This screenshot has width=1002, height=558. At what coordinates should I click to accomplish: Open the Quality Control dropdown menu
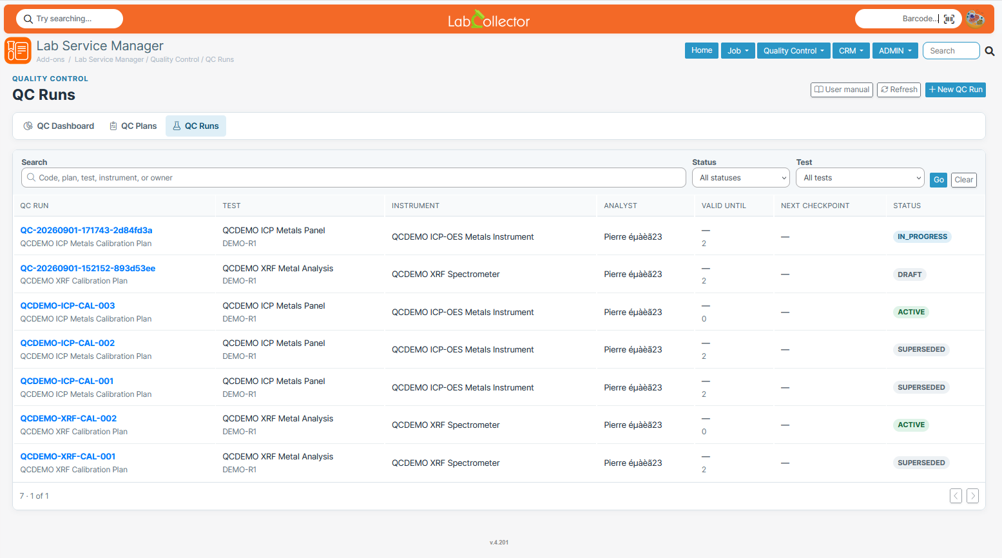(x=794, y=51)
